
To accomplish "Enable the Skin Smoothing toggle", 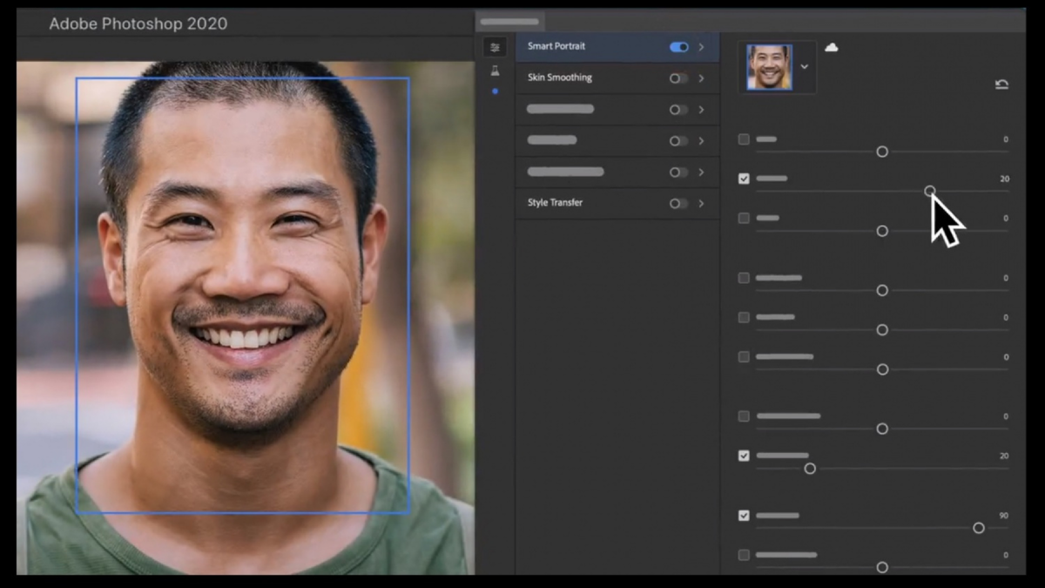I will [x=678, y=78].
